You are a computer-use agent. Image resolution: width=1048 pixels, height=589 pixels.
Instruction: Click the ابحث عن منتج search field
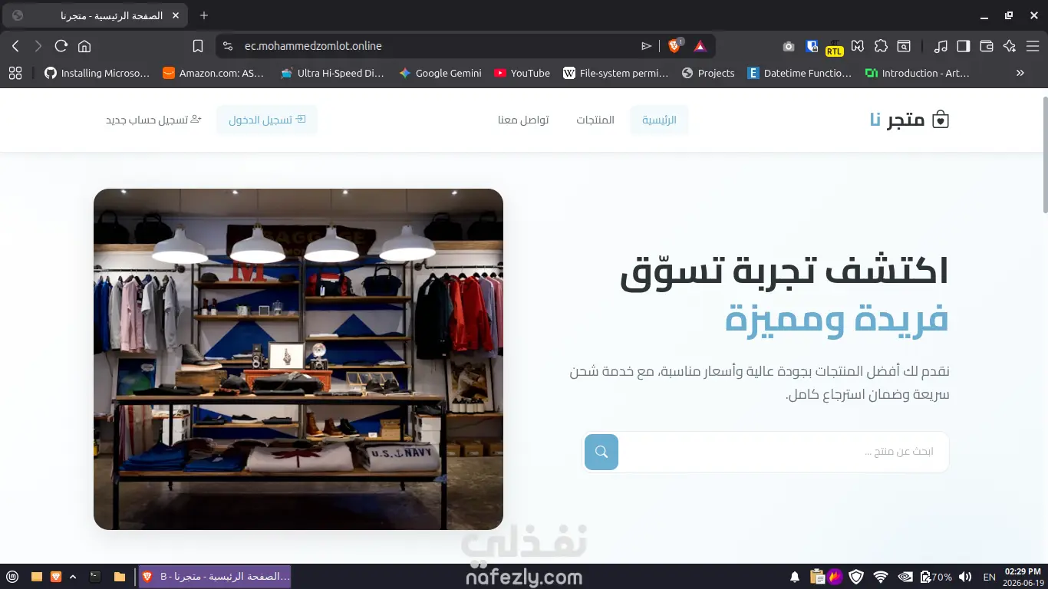coord(783,452)
